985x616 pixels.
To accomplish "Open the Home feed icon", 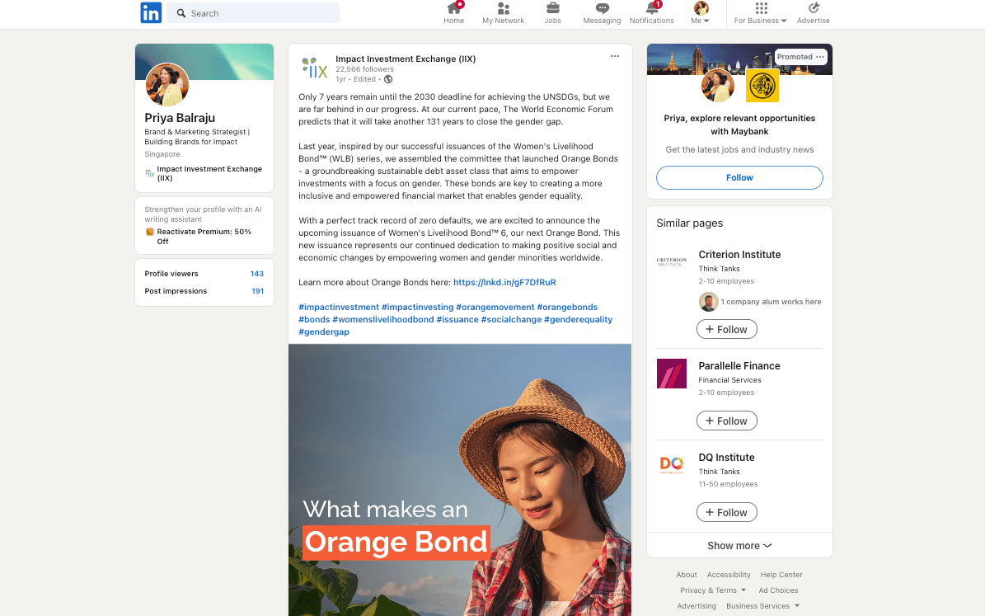I will (x=454, y=8).
